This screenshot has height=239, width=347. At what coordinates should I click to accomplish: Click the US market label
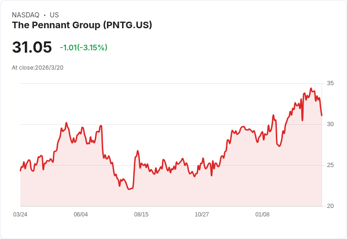pos(54,15)
